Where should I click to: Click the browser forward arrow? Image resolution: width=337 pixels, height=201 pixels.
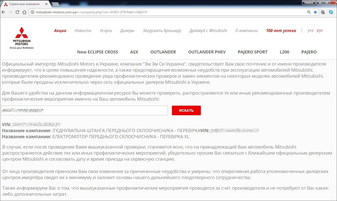point(10,12)
